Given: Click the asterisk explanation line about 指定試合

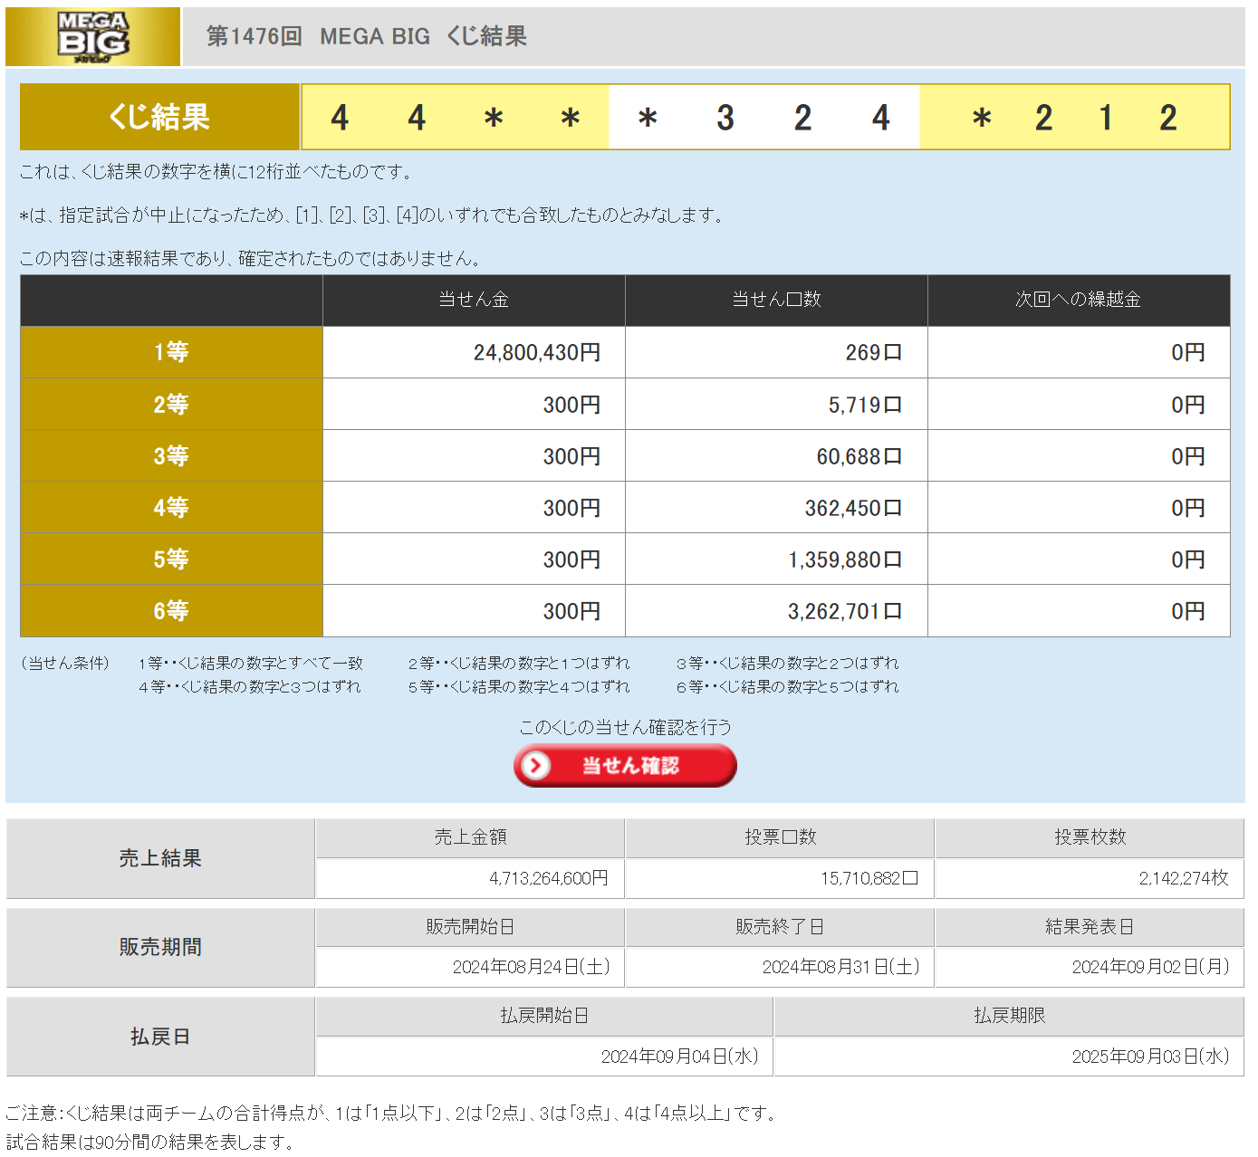Looking at the screenshot, I should (371, 215).
